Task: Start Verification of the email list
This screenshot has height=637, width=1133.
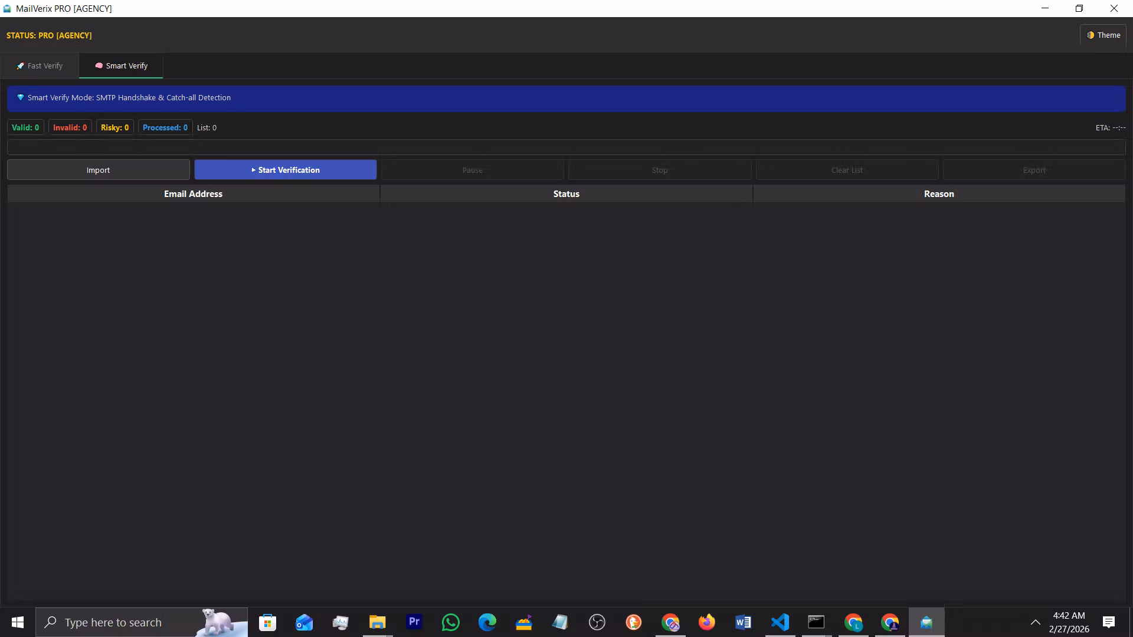Action: tap(286, 170)
